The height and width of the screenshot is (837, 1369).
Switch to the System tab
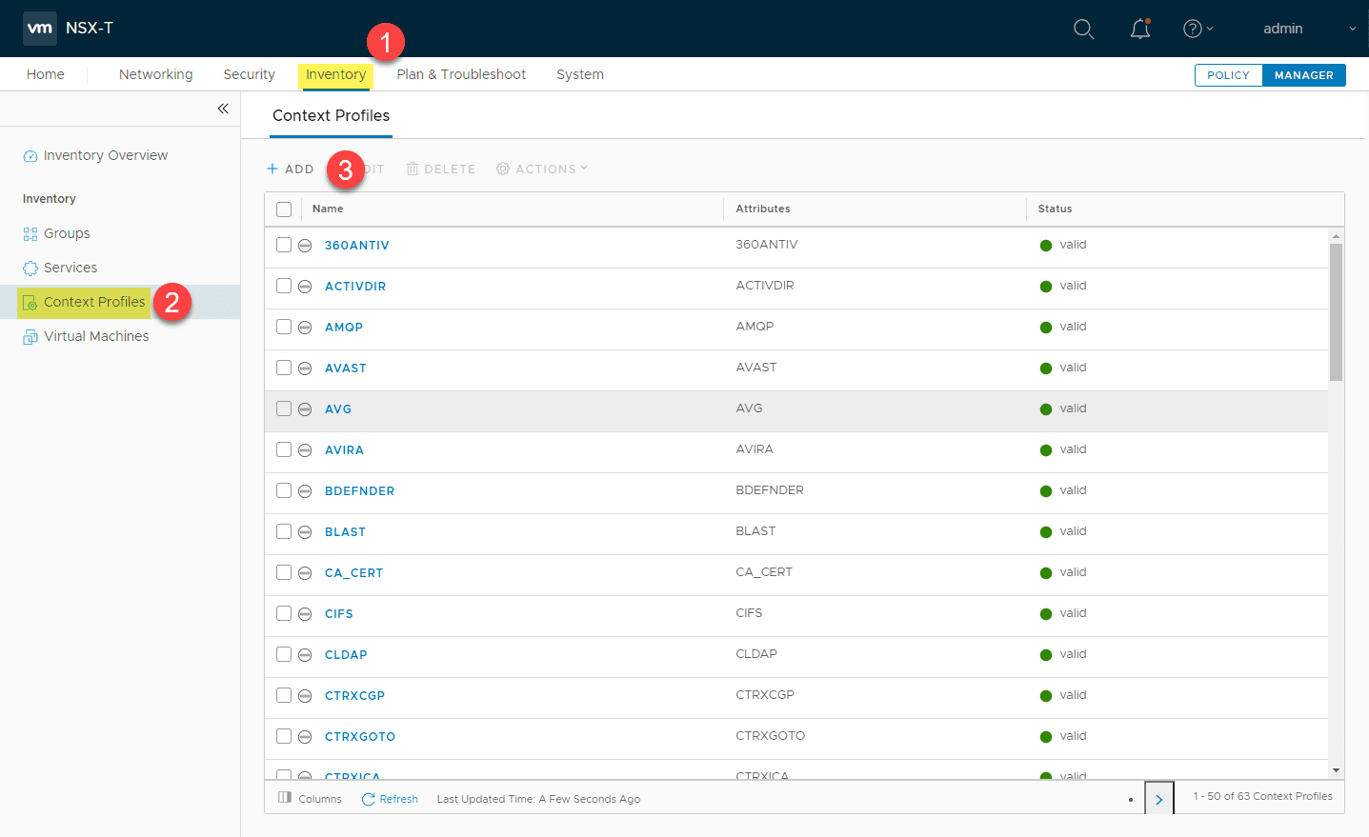click(580, 74)
